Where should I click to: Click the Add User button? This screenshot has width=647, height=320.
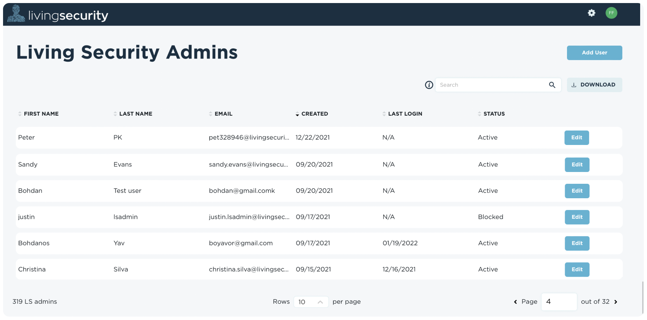point(594,53)
